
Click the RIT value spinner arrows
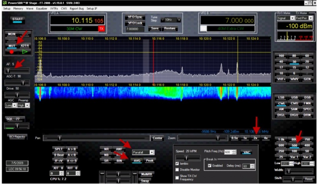point(77,173)
